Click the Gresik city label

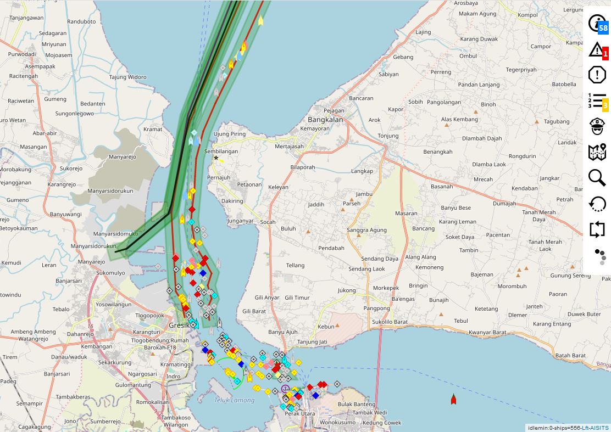[x=178, y=325]
